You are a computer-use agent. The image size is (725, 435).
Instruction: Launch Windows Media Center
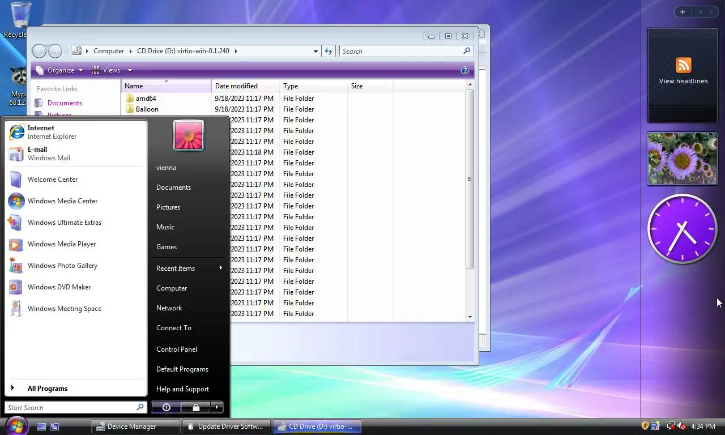point(75,201)
